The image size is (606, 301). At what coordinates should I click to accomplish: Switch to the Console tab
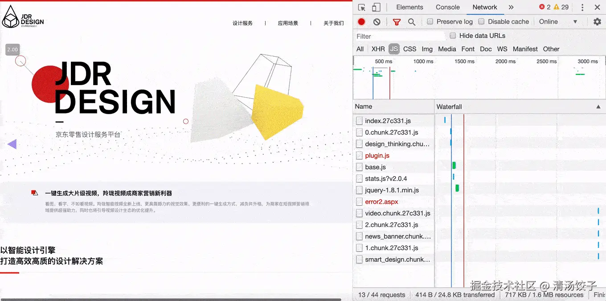[x=447, y=7]
